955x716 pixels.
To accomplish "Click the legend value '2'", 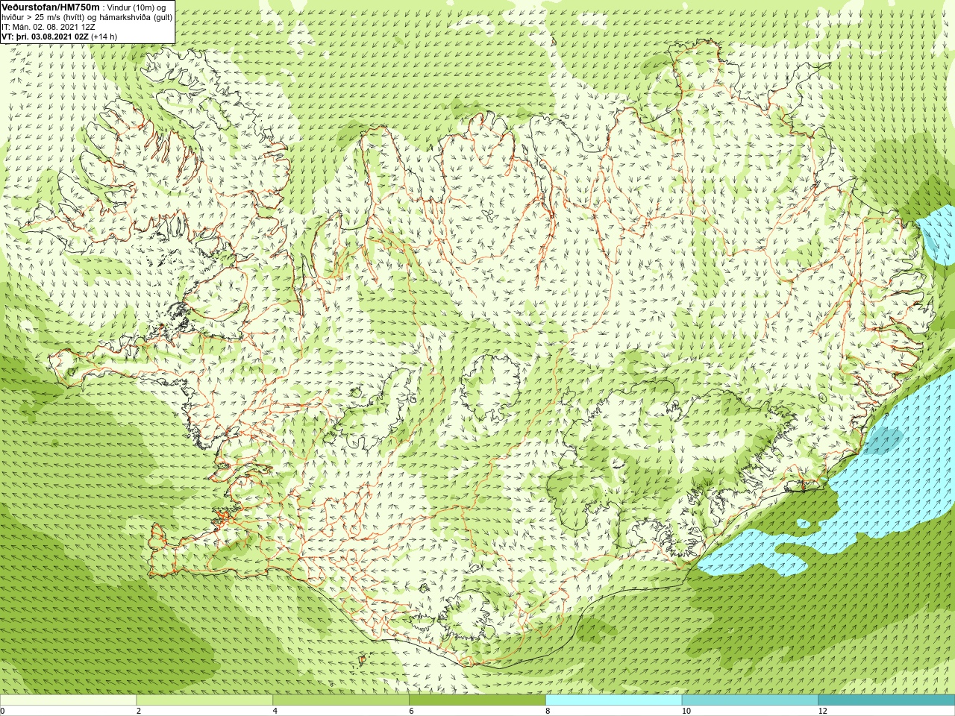I will [x=139, y=711].
